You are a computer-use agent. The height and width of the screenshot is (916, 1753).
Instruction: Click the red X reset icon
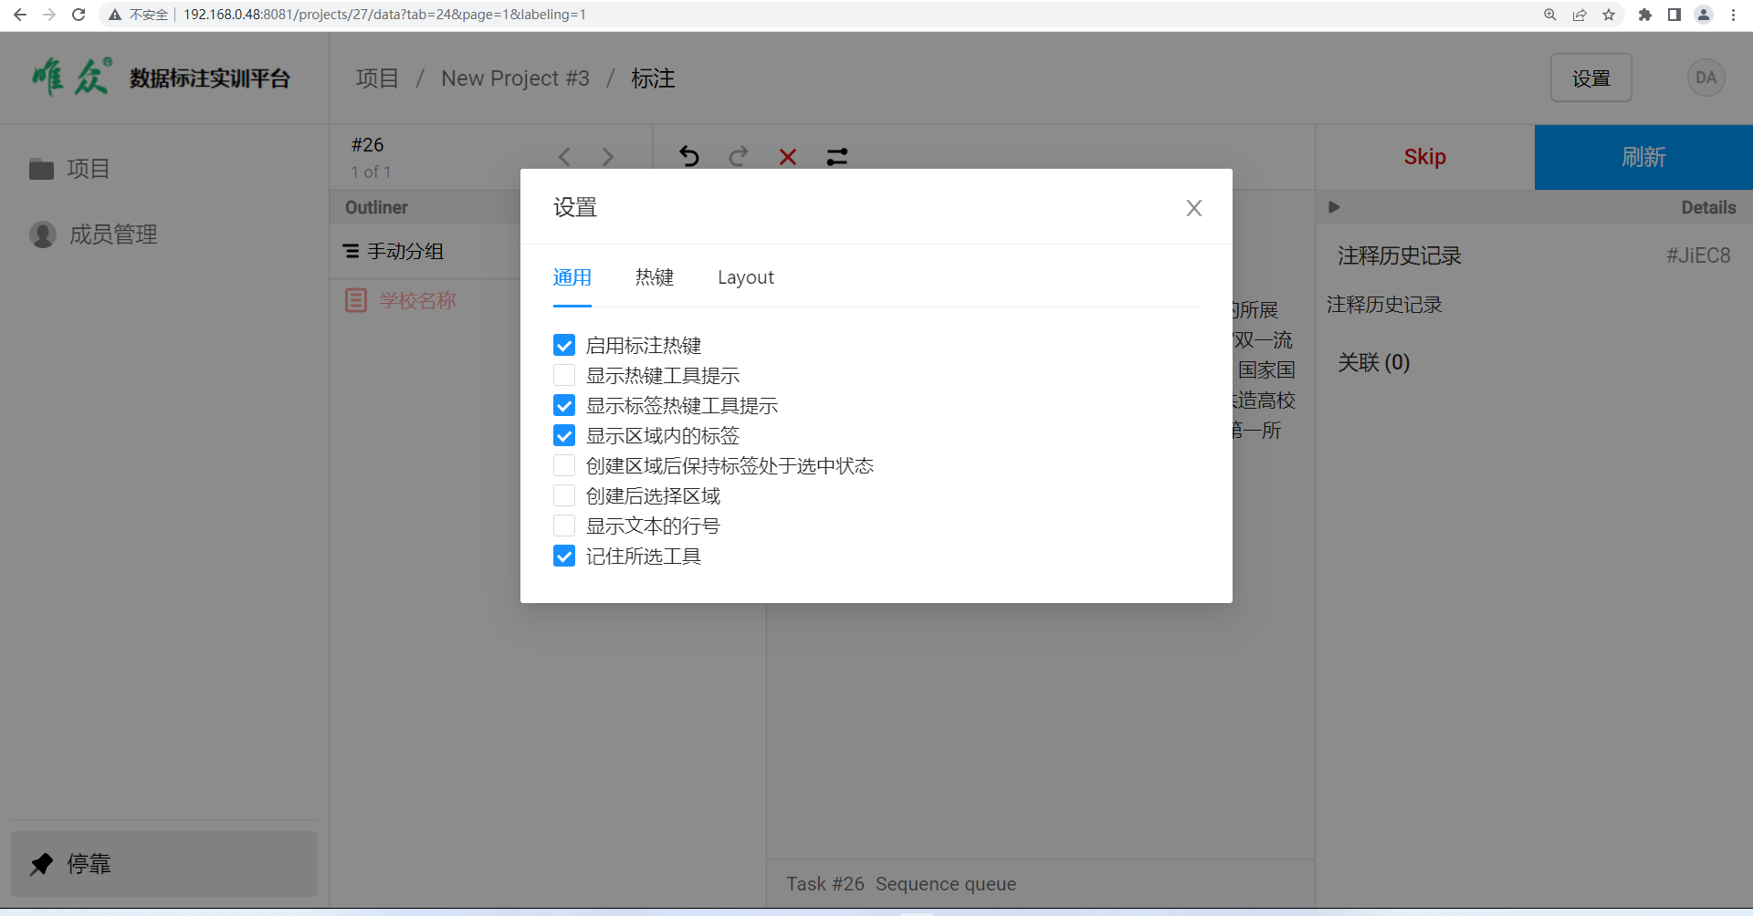click(x=788, y=157)
